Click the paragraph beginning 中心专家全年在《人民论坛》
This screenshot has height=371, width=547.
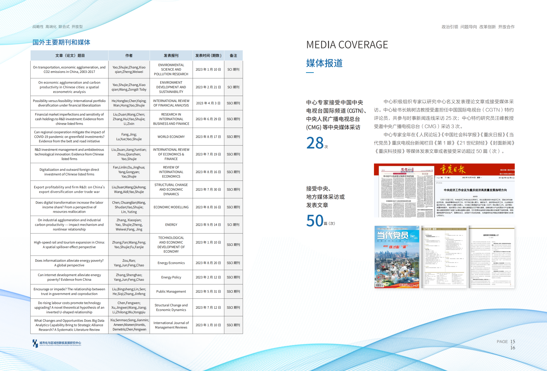tap(444, 143)
